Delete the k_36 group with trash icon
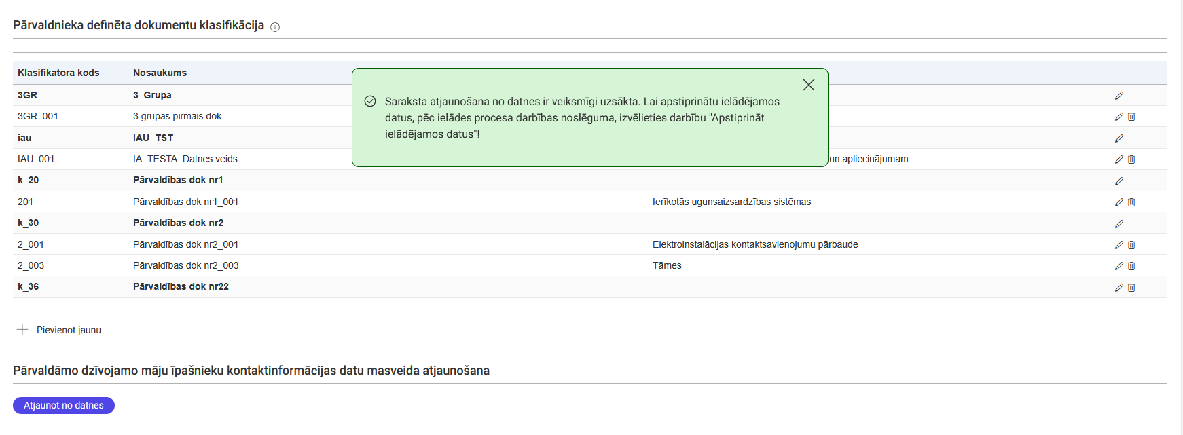Screen dimensions: 1183x435 [1131, 288]
